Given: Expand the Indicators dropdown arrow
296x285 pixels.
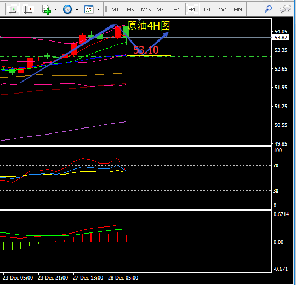Looking at the screenshot, I should [55, 9].
